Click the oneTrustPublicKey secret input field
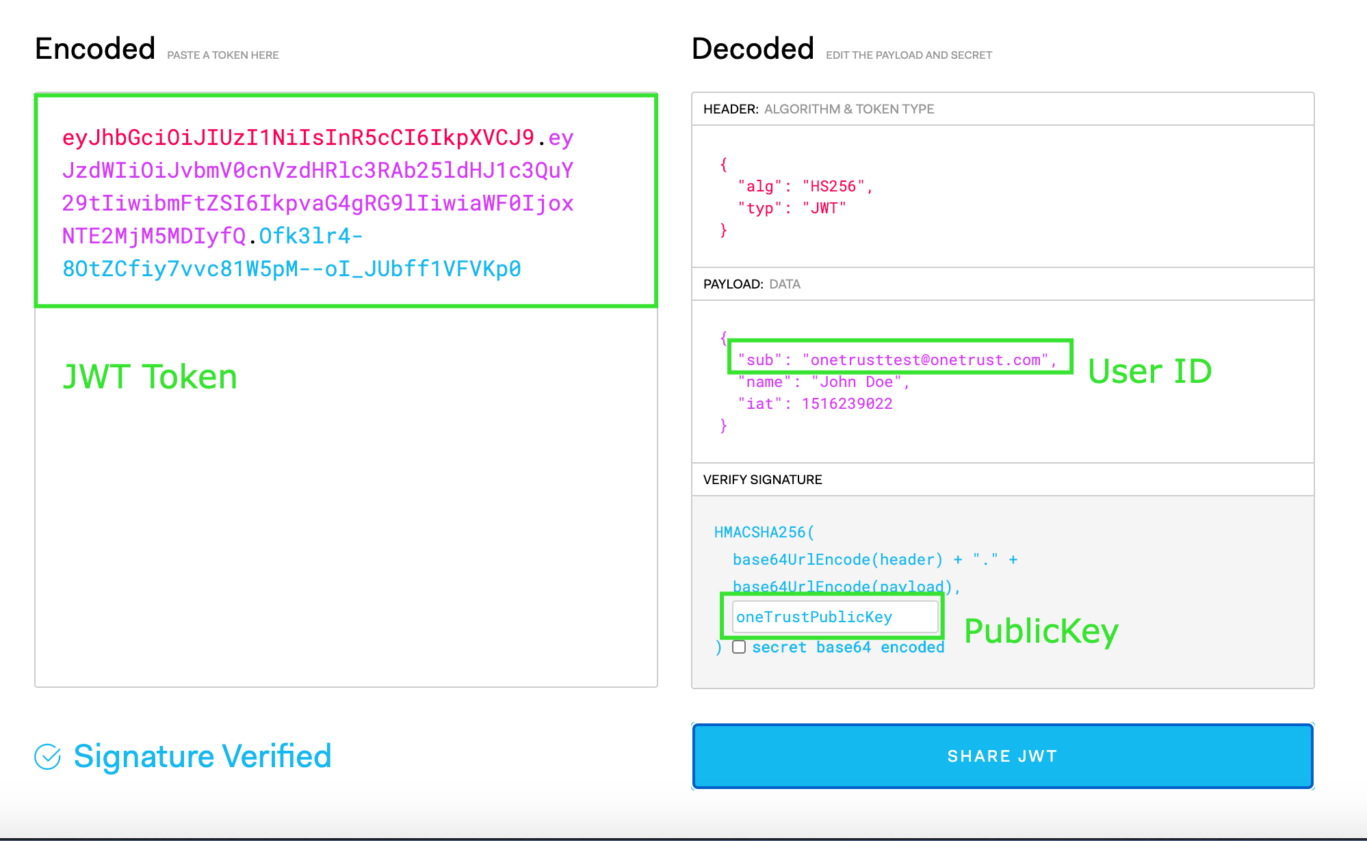This screenshot has height=841, width=1367. (x=835, y=617)
